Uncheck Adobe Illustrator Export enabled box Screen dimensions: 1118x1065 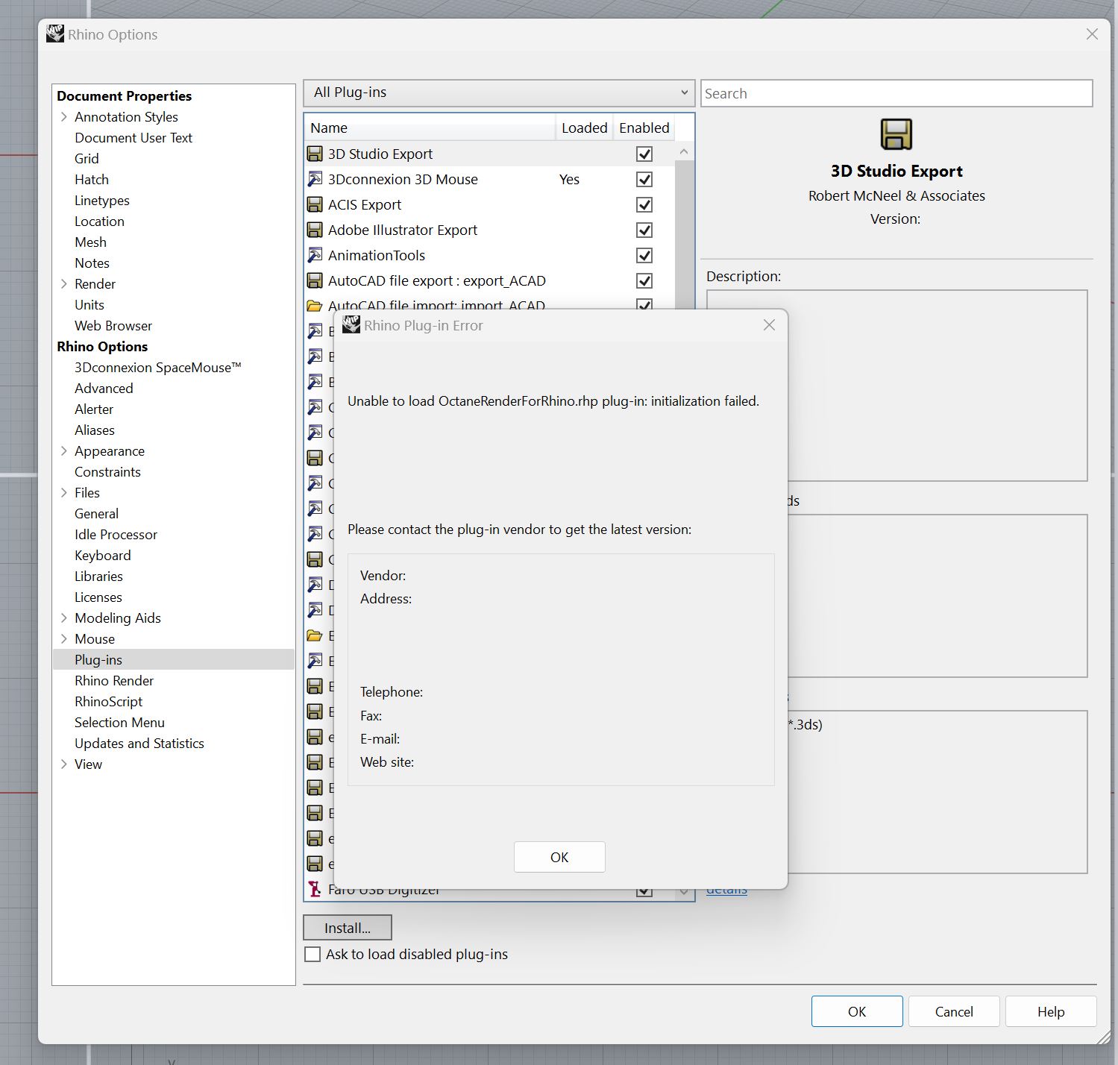point(644,230)
